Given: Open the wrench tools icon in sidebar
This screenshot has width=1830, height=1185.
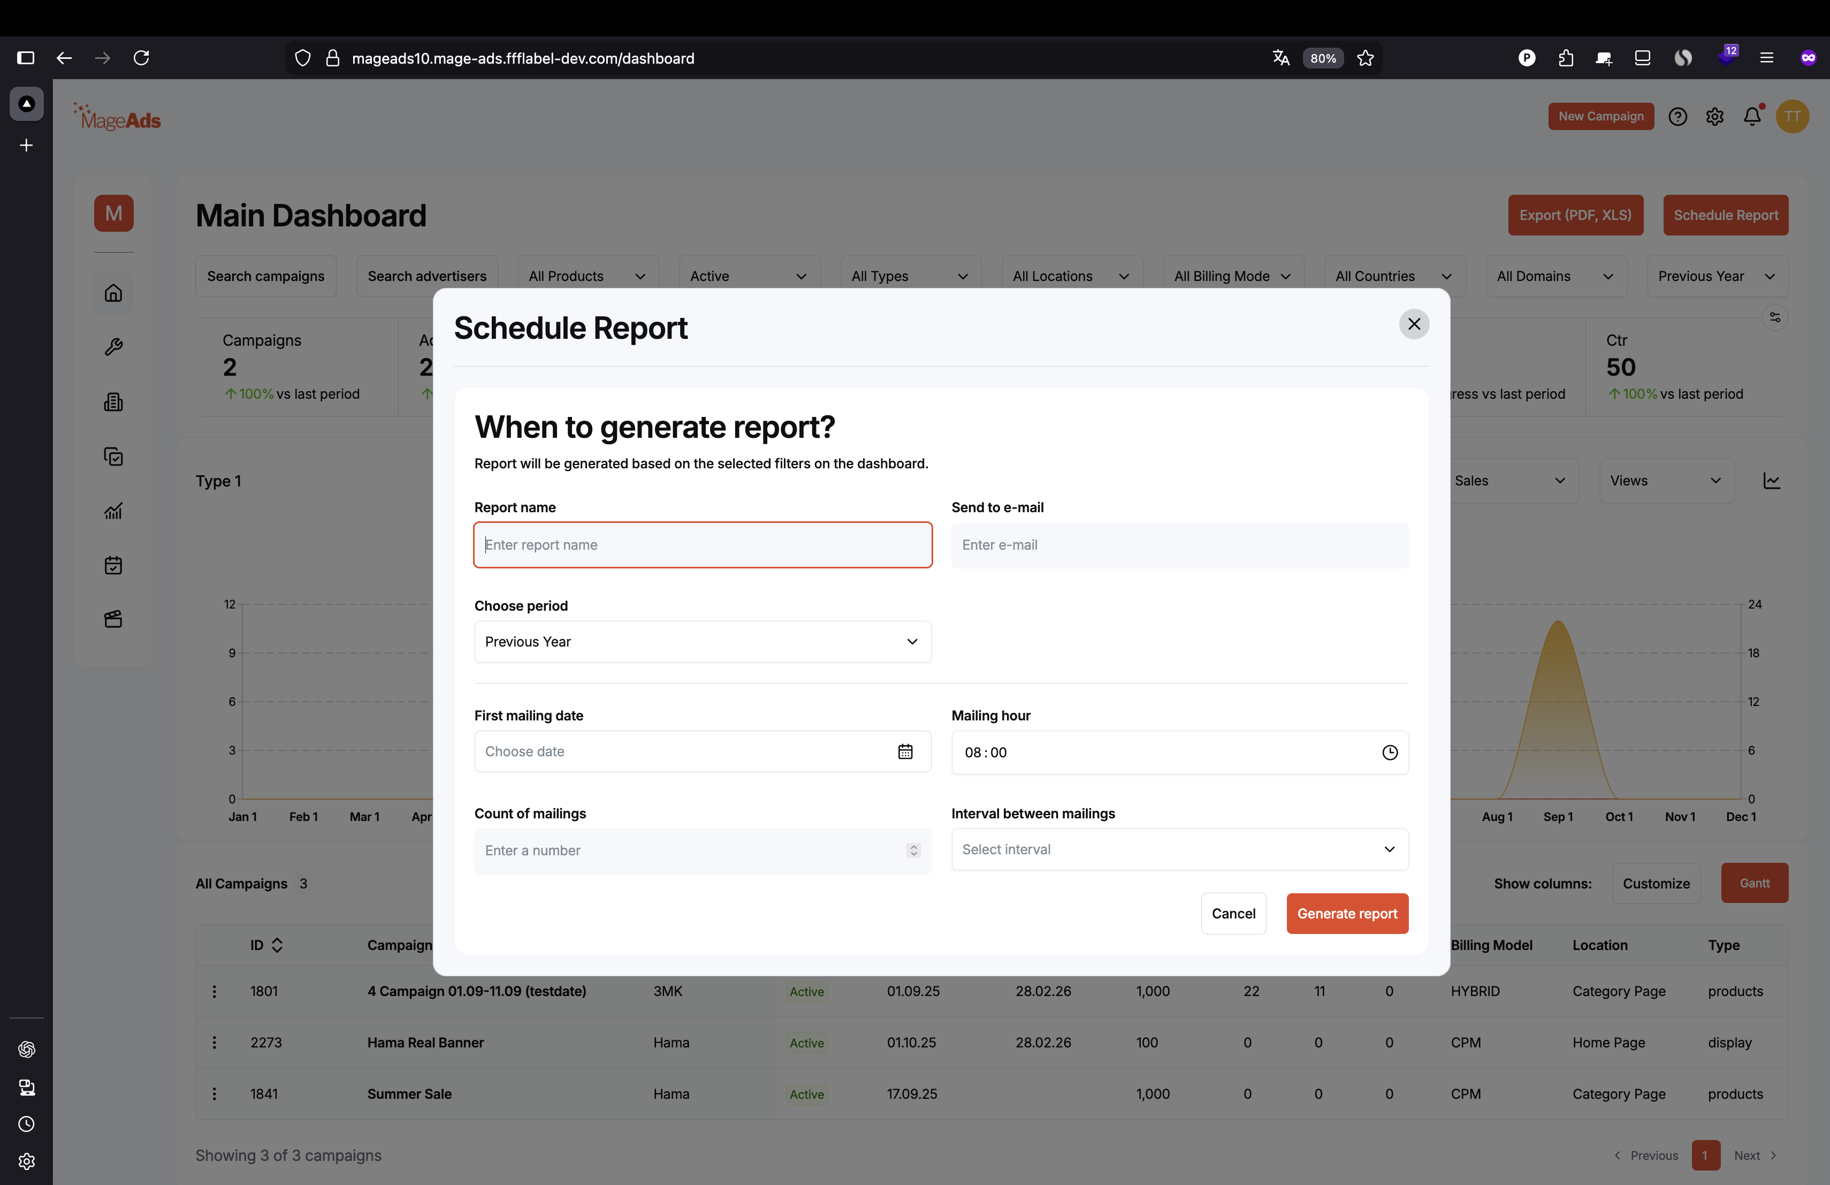Looking at the screenshot, I should (x=113, y=347).
